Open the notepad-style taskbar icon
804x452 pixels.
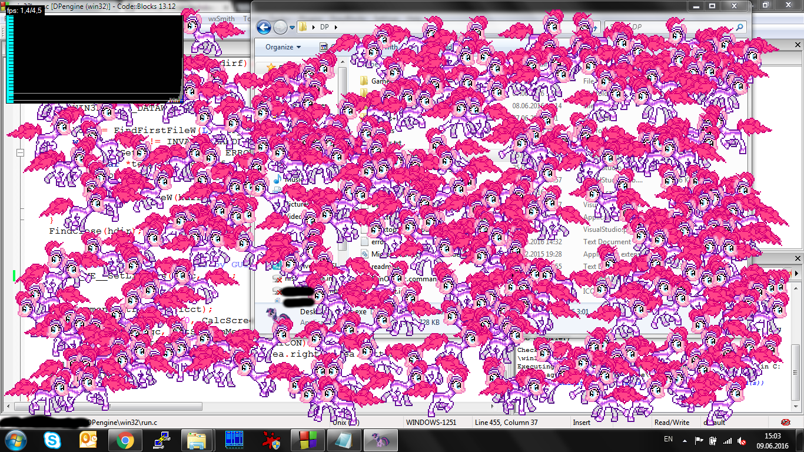(343, 440)
